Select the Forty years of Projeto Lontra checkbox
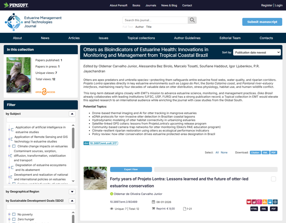 [x=274, y=179]
